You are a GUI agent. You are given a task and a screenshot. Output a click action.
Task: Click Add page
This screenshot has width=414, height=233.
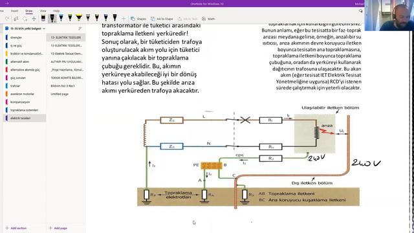(x=58, y=228)
